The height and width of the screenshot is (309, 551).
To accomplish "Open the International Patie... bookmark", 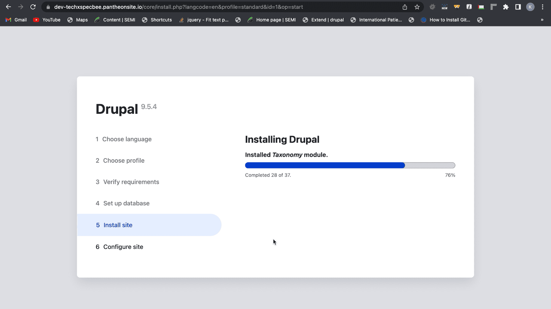I will [x=376, y=20].
